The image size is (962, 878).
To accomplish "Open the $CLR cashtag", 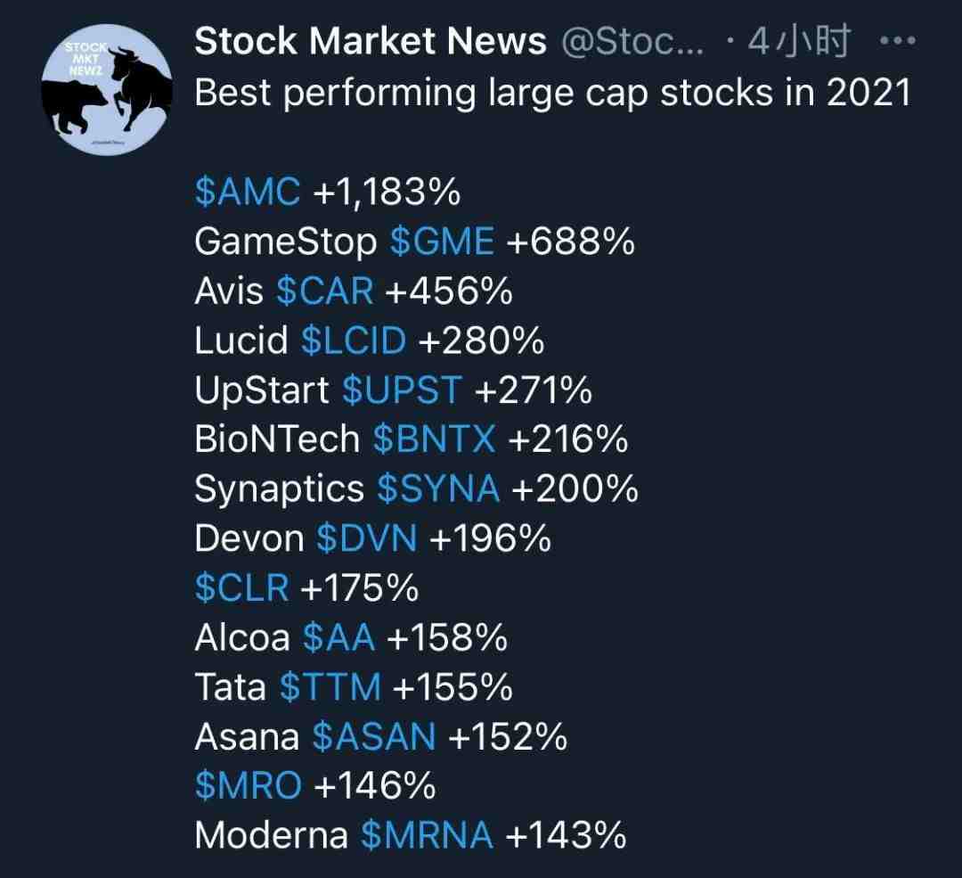I will coord(241,587).
